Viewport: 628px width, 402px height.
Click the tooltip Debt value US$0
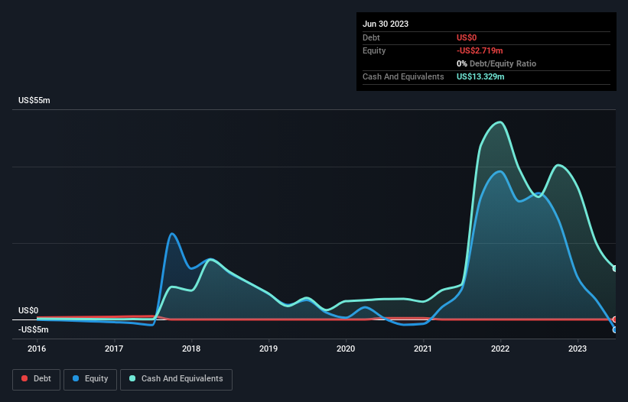click(467, 37)
